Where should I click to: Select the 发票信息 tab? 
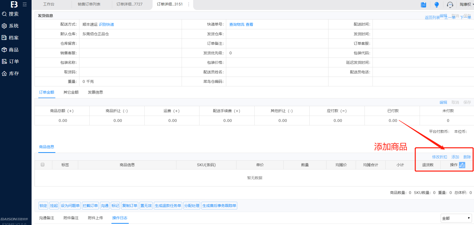tap(95, 92)
